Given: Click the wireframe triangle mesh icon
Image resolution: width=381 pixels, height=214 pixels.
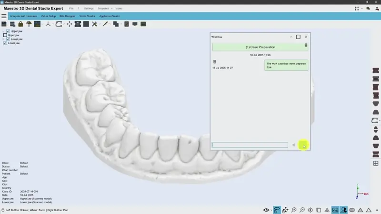Looking at the screenshot, I should tap(327, 210).
